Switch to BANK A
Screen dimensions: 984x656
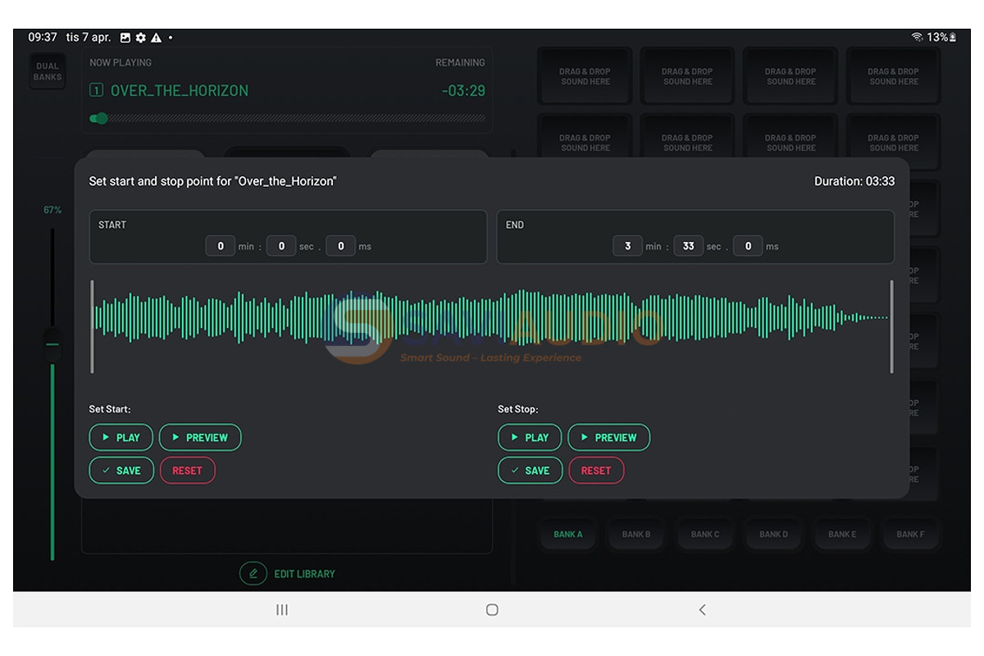[567, 535]
